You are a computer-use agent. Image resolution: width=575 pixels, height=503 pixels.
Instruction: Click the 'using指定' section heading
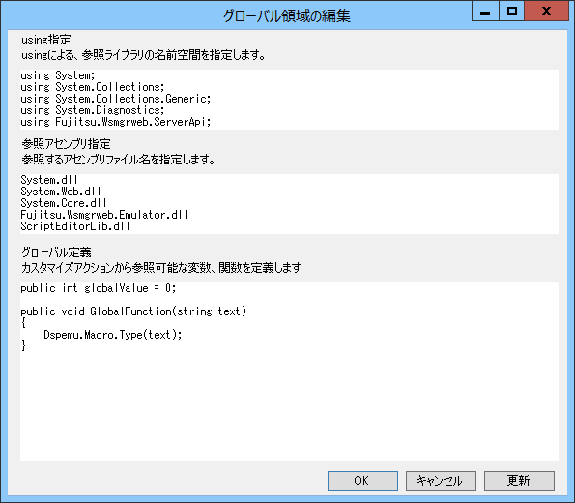tap(46, 40)
